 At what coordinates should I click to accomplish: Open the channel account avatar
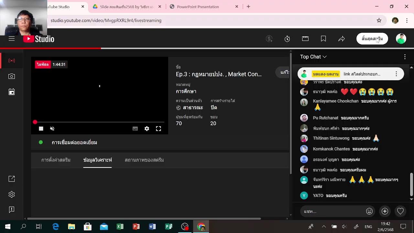(x=401, y=39)
